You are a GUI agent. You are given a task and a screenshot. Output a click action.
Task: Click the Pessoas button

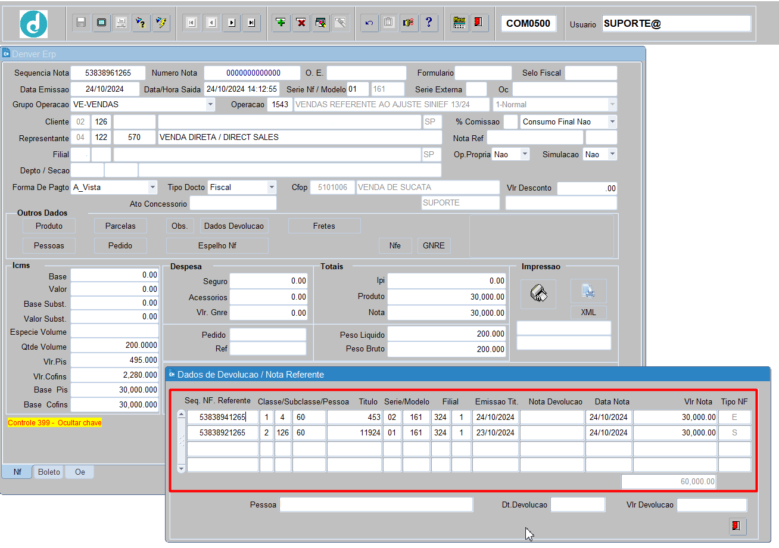49,245
